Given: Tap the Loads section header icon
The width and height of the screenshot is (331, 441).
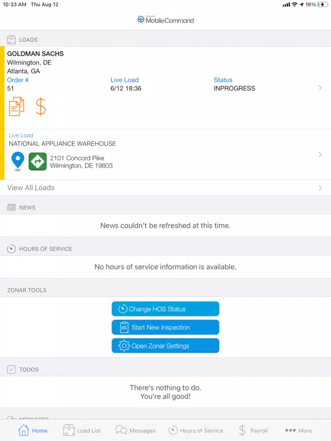Looking at the screenshot, I should (11, 40).
